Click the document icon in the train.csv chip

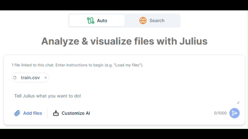pyautogui.click(x=15, y=78)
